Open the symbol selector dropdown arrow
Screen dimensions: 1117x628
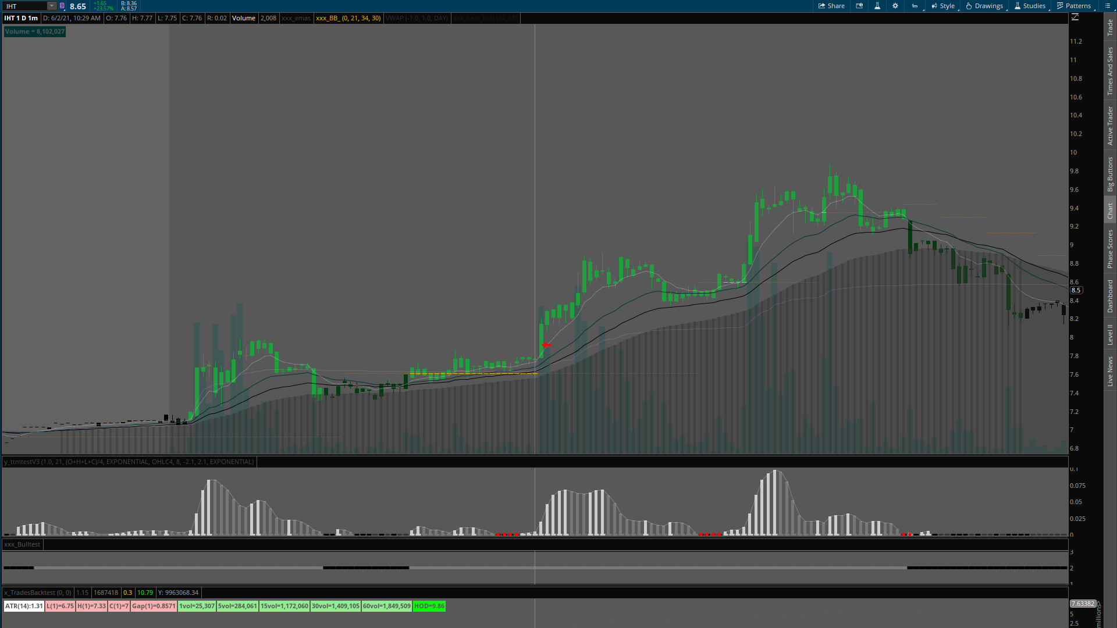51,6
